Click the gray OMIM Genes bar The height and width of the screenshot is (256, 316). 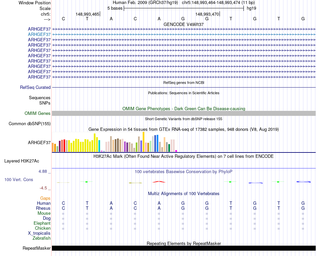[x=184, y=114]
